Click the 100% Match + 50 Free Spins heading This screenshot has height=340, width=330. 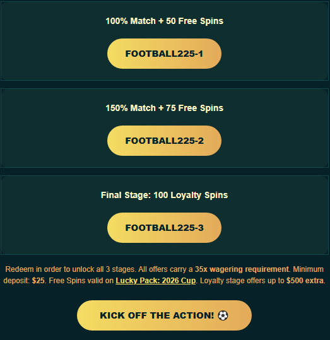point(164,21)
